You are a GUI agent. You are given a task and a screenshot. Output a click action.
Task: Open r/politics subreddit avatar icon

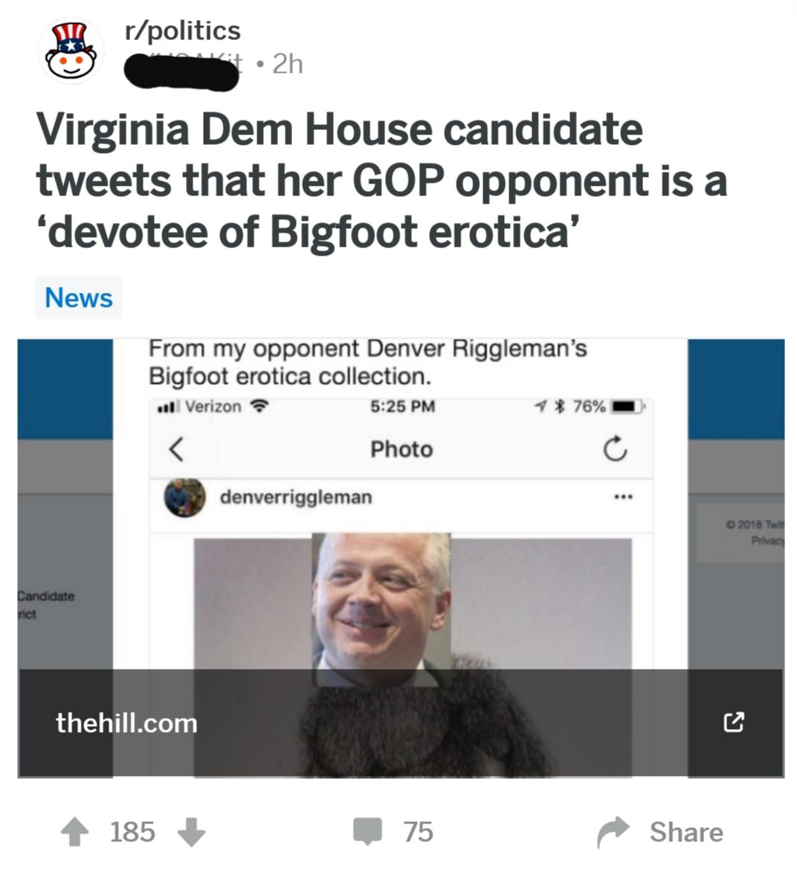(x=71, y=51)
